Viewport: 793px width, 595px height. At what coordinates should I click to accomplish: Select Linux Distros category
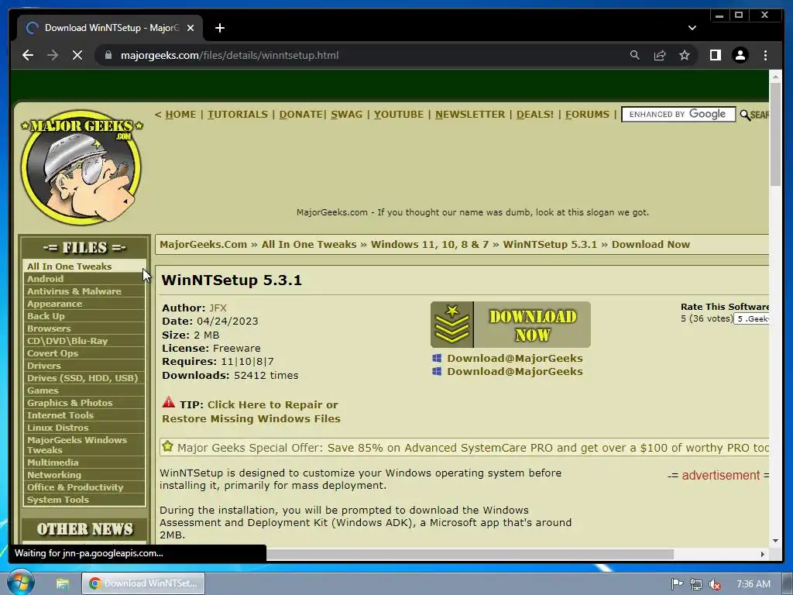click(84, 428)
